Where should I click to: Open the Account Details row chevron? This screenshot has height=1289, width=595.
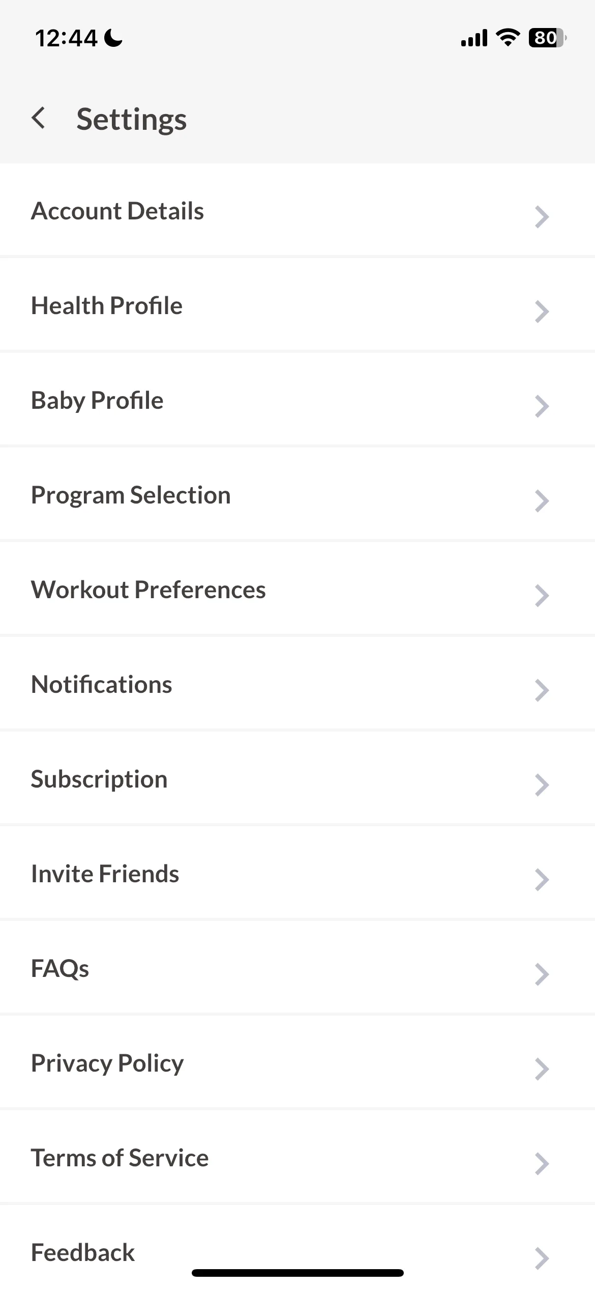click(x=542, y=217)
